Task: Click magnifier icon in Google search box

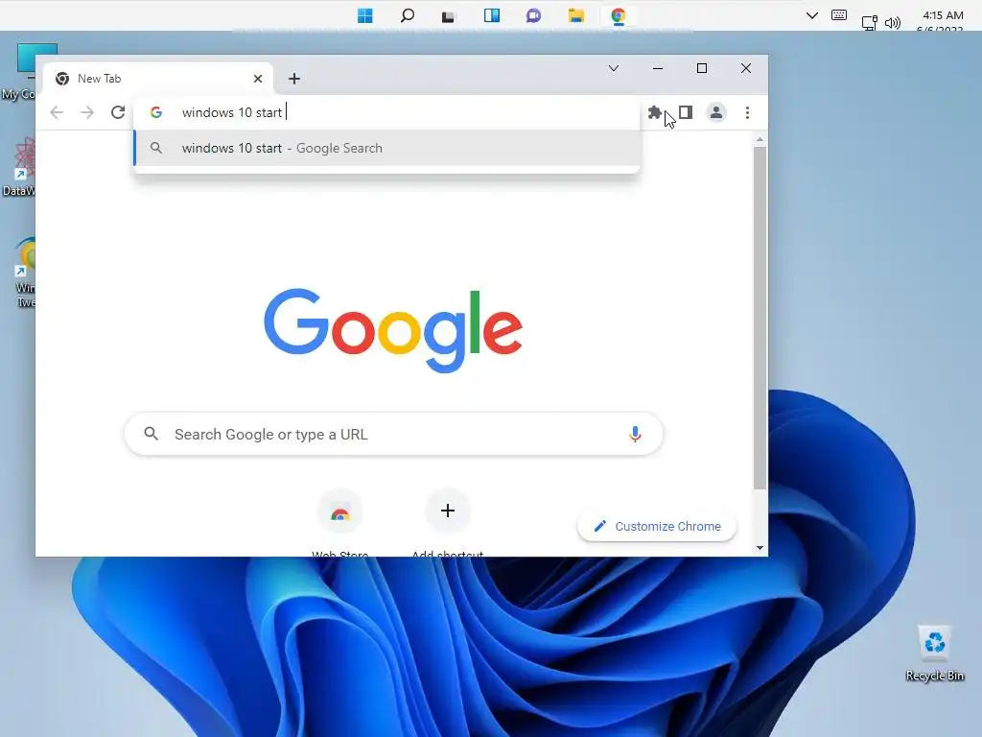Action: [151, 433]
